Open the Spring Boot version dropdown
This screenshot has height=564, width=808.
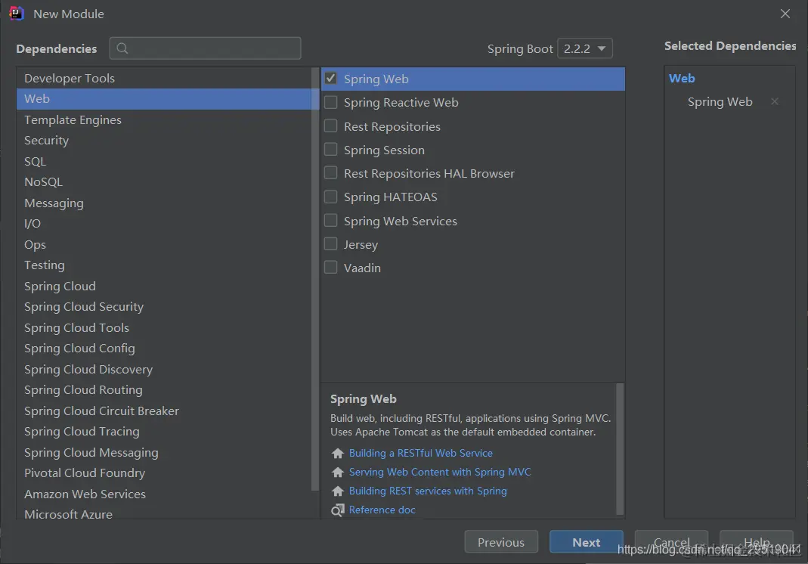click(x=585, y=48)
